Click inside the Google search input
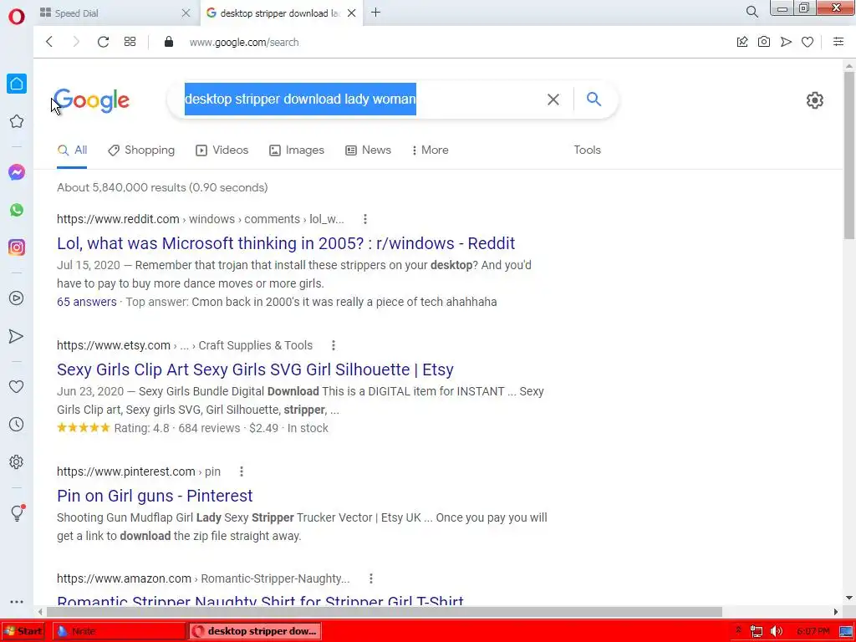The width and height of the screenshot is (856, 642). 360,99
